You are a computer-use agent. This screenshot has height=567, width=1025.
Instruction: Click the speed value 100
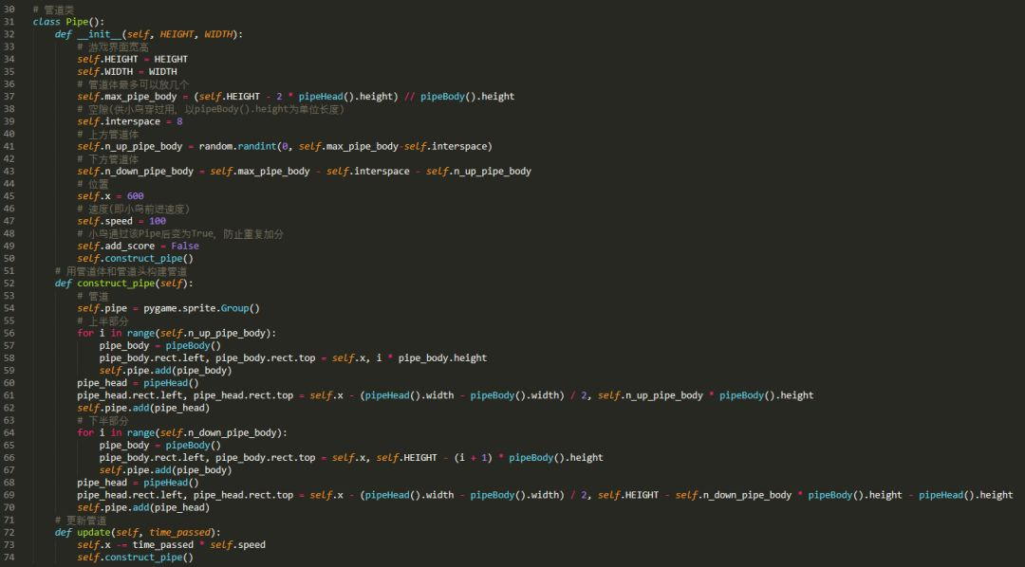[158, 221]
